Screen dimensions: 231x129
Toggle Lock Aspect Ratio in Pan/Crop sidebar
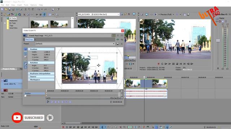[26, 64]
